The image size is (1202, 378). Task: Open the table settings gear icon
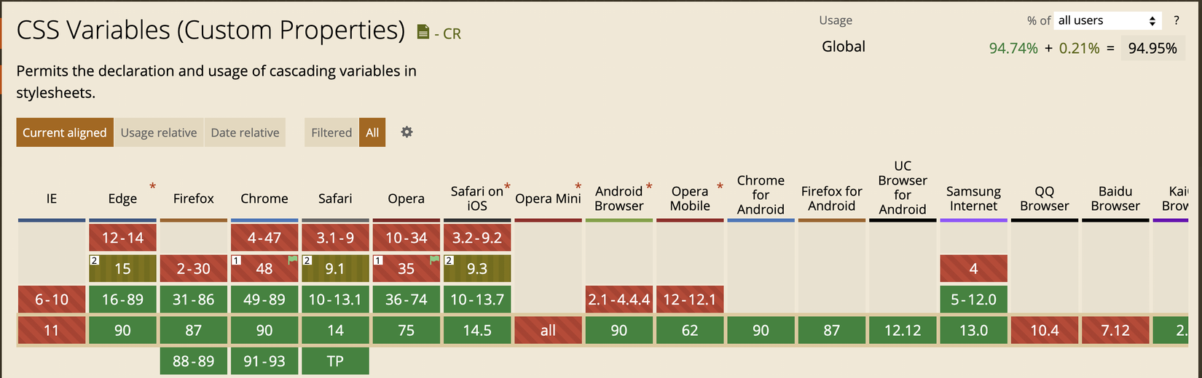[x=406, y=132]
